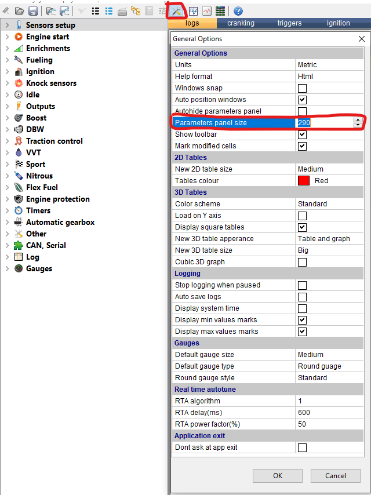Expand the Boost category arrow
This screenshot has height=495, width=371.
[x=7, y=118]
